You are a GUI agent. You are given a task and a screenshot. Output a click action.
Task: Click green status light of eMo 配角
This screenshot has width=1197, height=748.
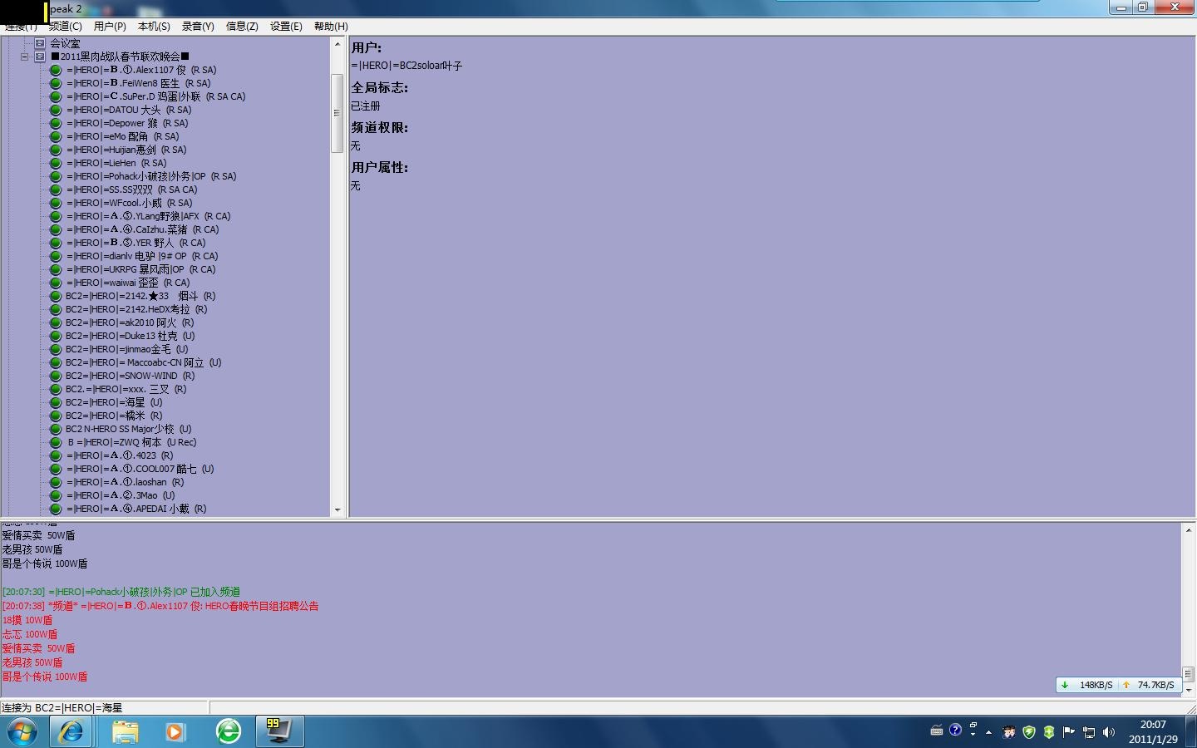[x=56, y=136]
